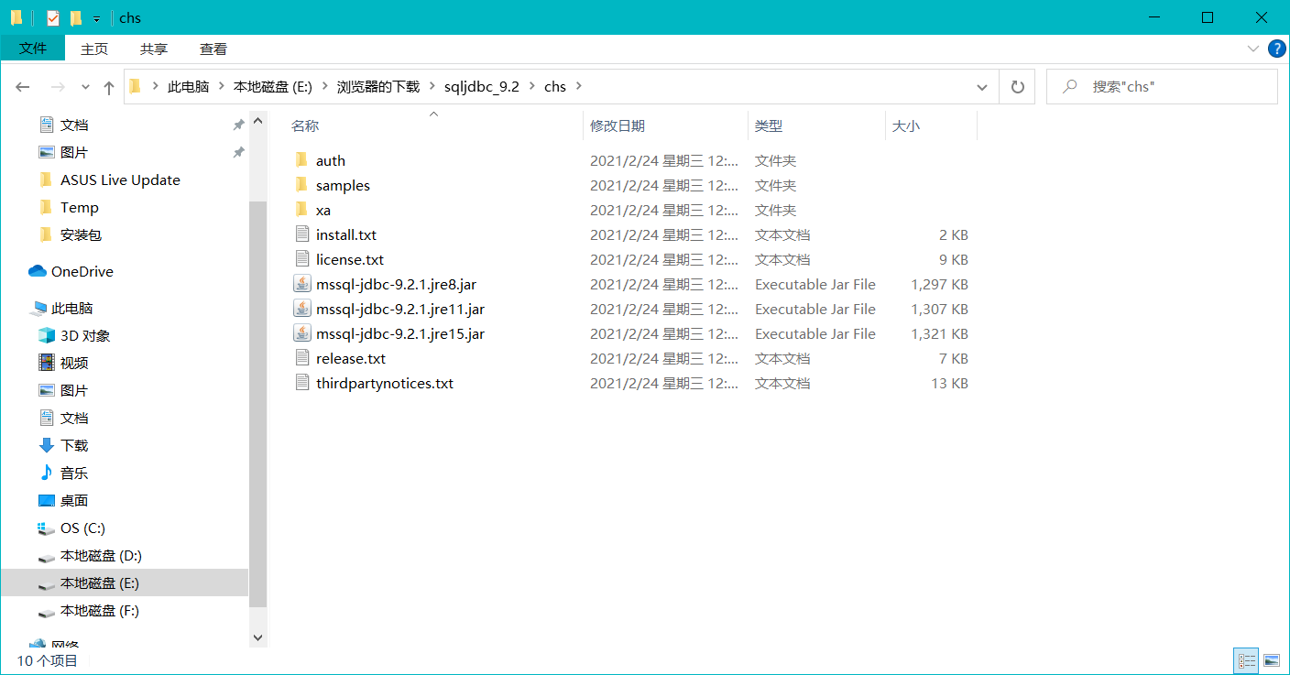The image size is (1290, 675).
Task: Click the release.txt document icon
Action: (302, 358)
